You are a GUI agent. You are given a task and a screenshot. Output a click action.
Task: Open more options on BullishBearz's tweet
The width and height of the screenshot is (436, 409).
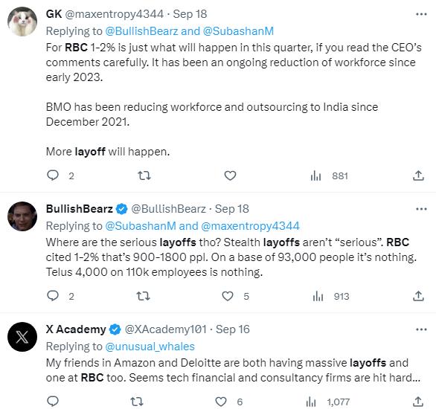point(421,209)
